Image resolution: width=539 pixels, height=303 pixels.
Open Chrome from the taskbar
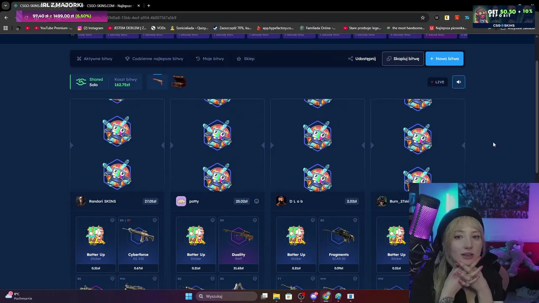[326, 296]
